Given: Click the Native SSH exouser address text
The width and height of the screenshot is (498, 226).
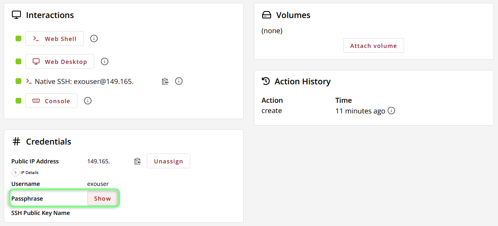Looking at the screenshot, I should [104, 81].
